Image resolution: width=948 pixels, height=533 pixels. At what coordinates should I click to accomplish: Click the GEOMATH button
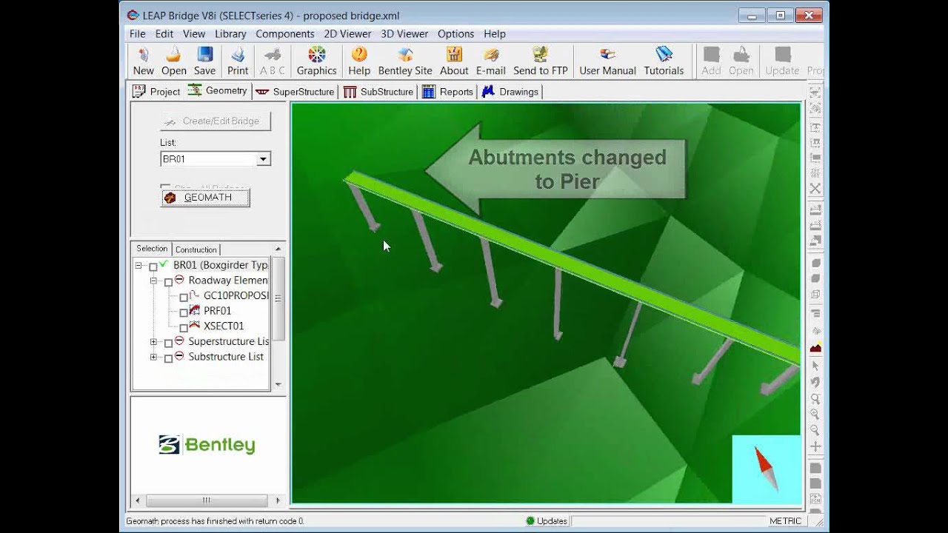[205, 198]
